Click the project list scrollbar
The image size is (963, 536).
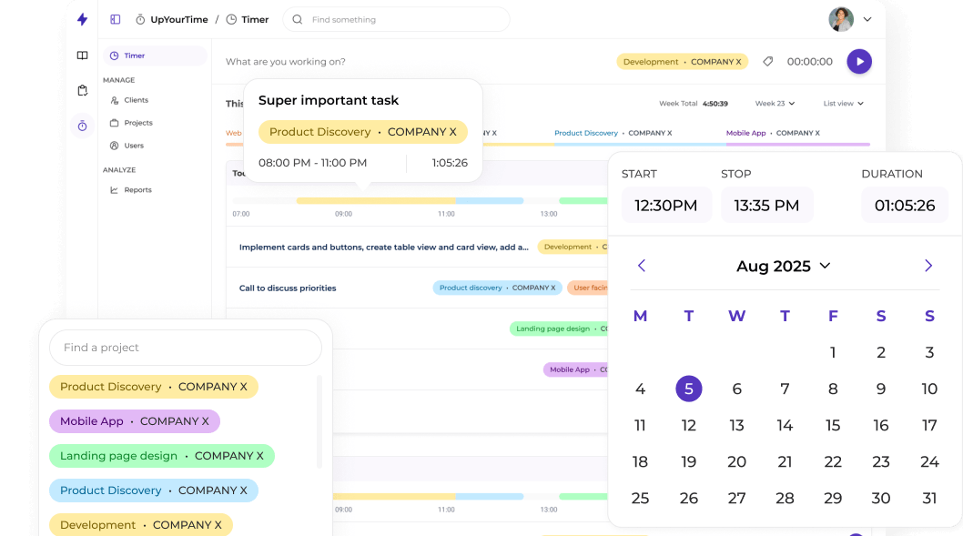pos(319,422)
